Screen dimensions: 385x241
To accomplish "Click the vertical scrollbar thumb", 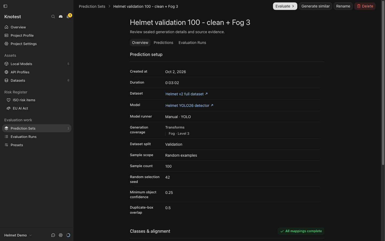I will pyautogui.click(x=383, y=83).
